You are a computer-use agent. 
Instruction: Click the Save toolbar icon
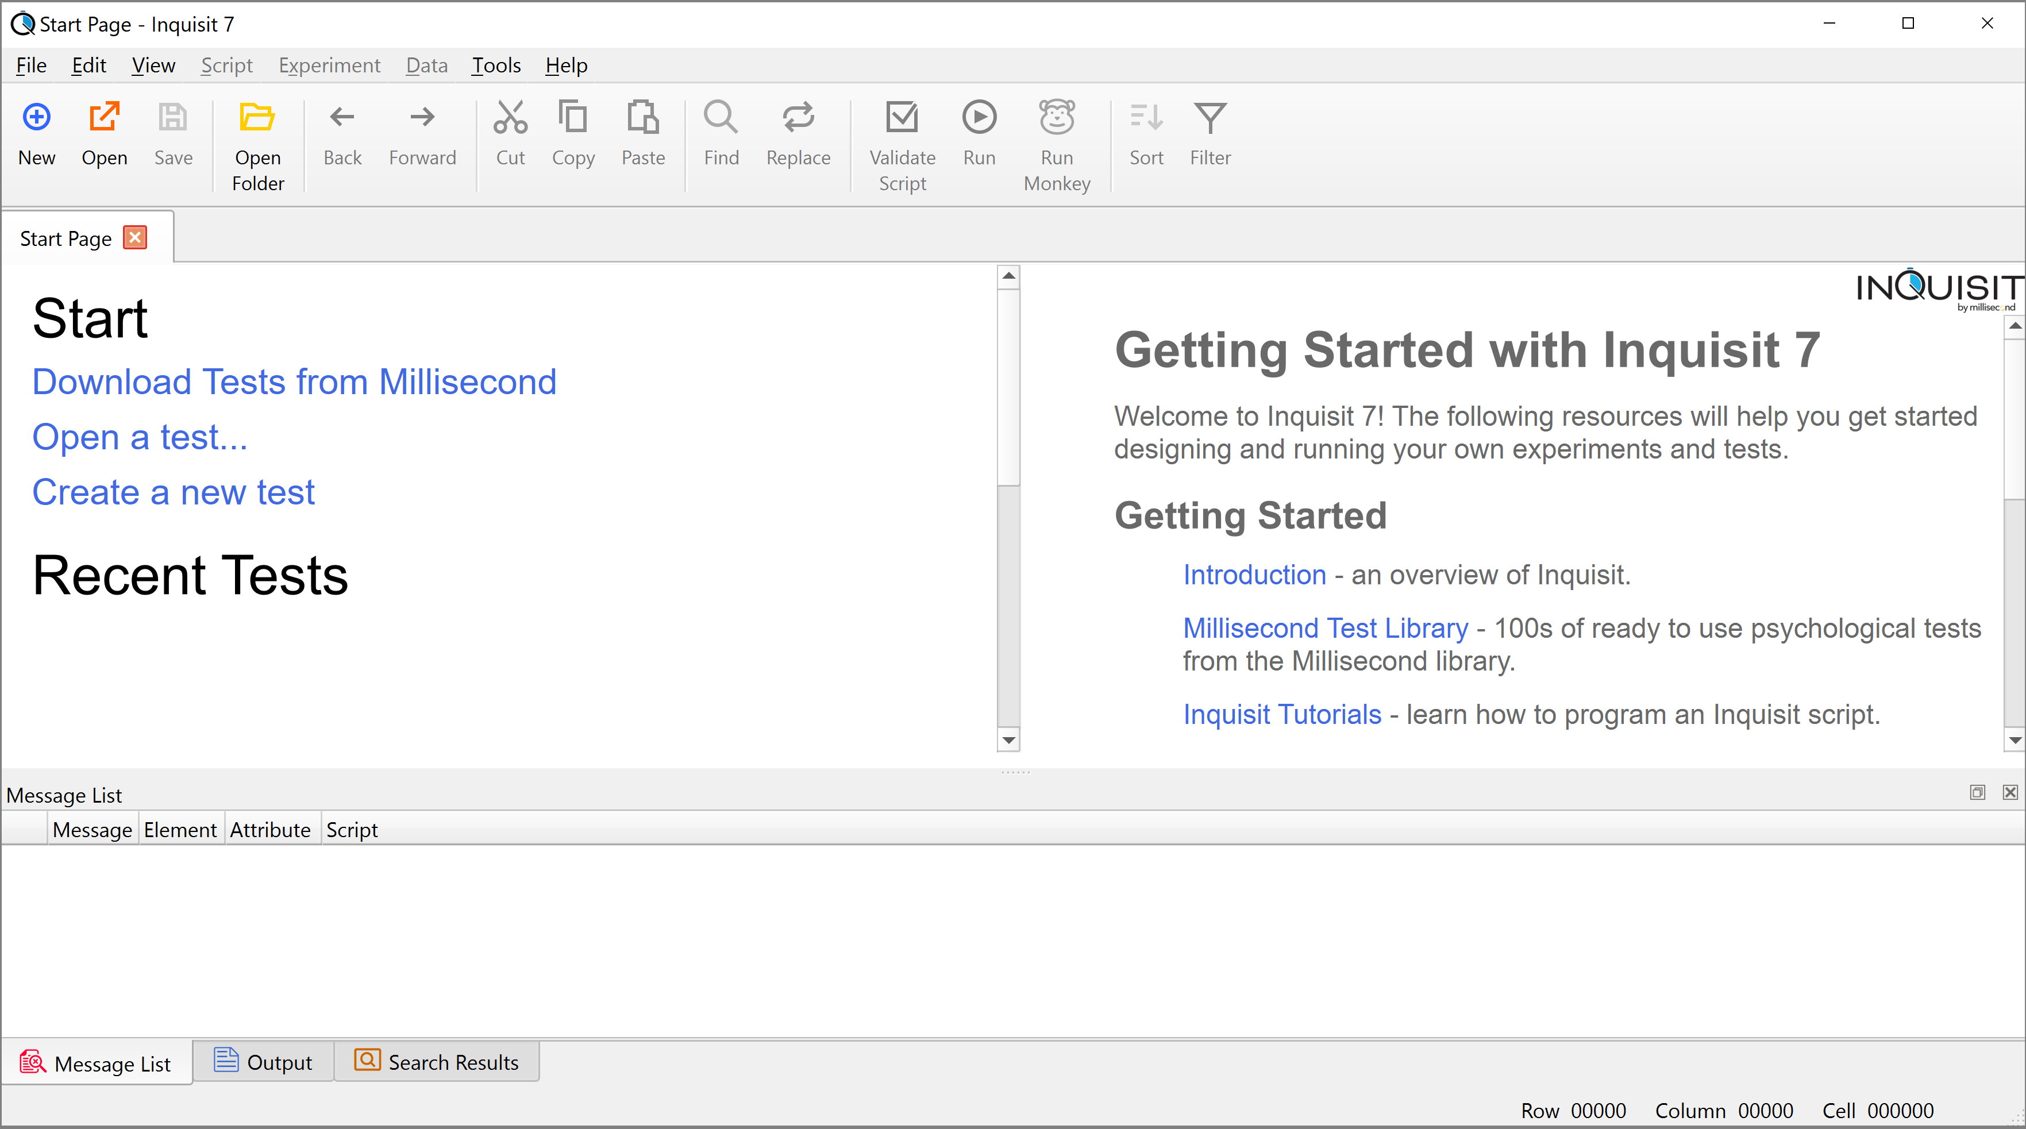[173, 118]
